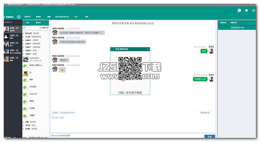The image size is (260, 142).
Task: Select the account with the white figure on black avatar
Action: click(13, 37)
